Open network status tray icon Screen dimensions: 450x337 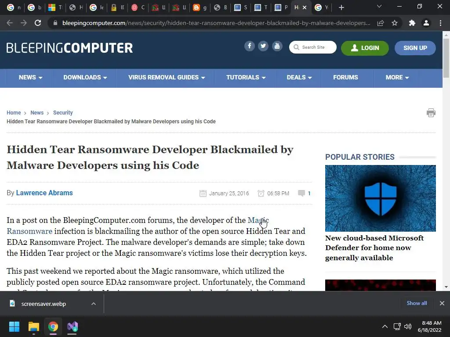click(397, 326)
